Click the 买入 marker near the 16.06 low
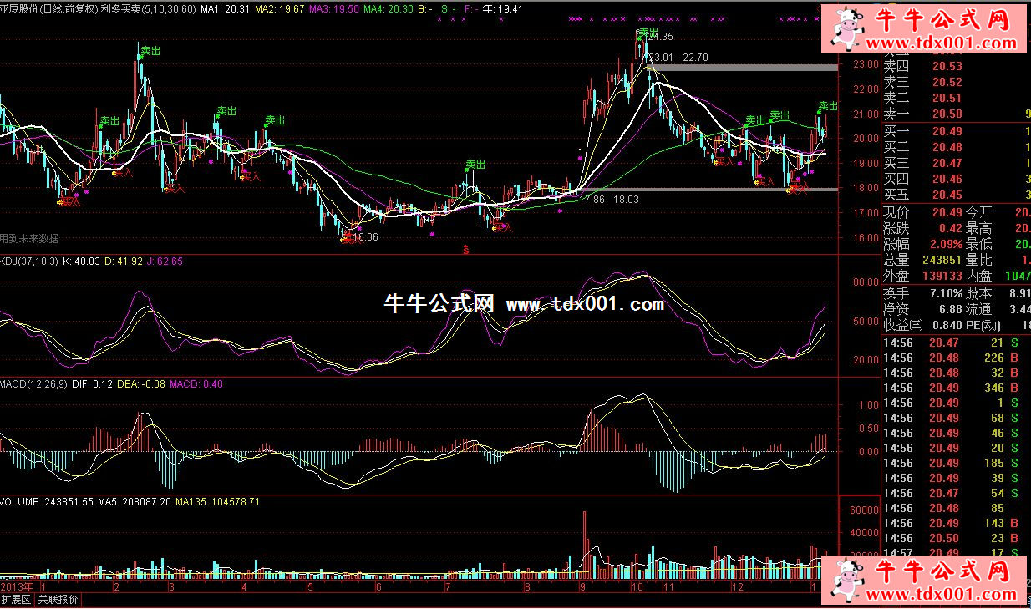This screenshot has width=1031, height=609. point(348,238)
